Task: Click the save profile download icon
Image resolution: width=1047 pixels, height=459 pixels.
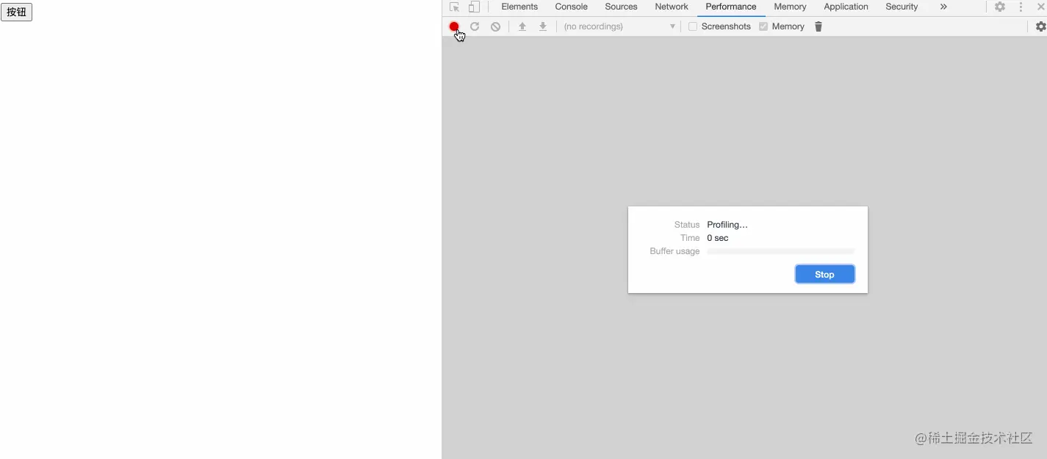Action: point(543,26)
